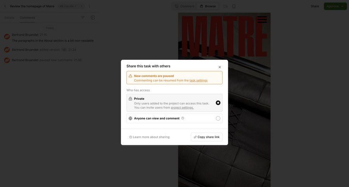Expand the Approve button dropdown arrow

point(342,6)
